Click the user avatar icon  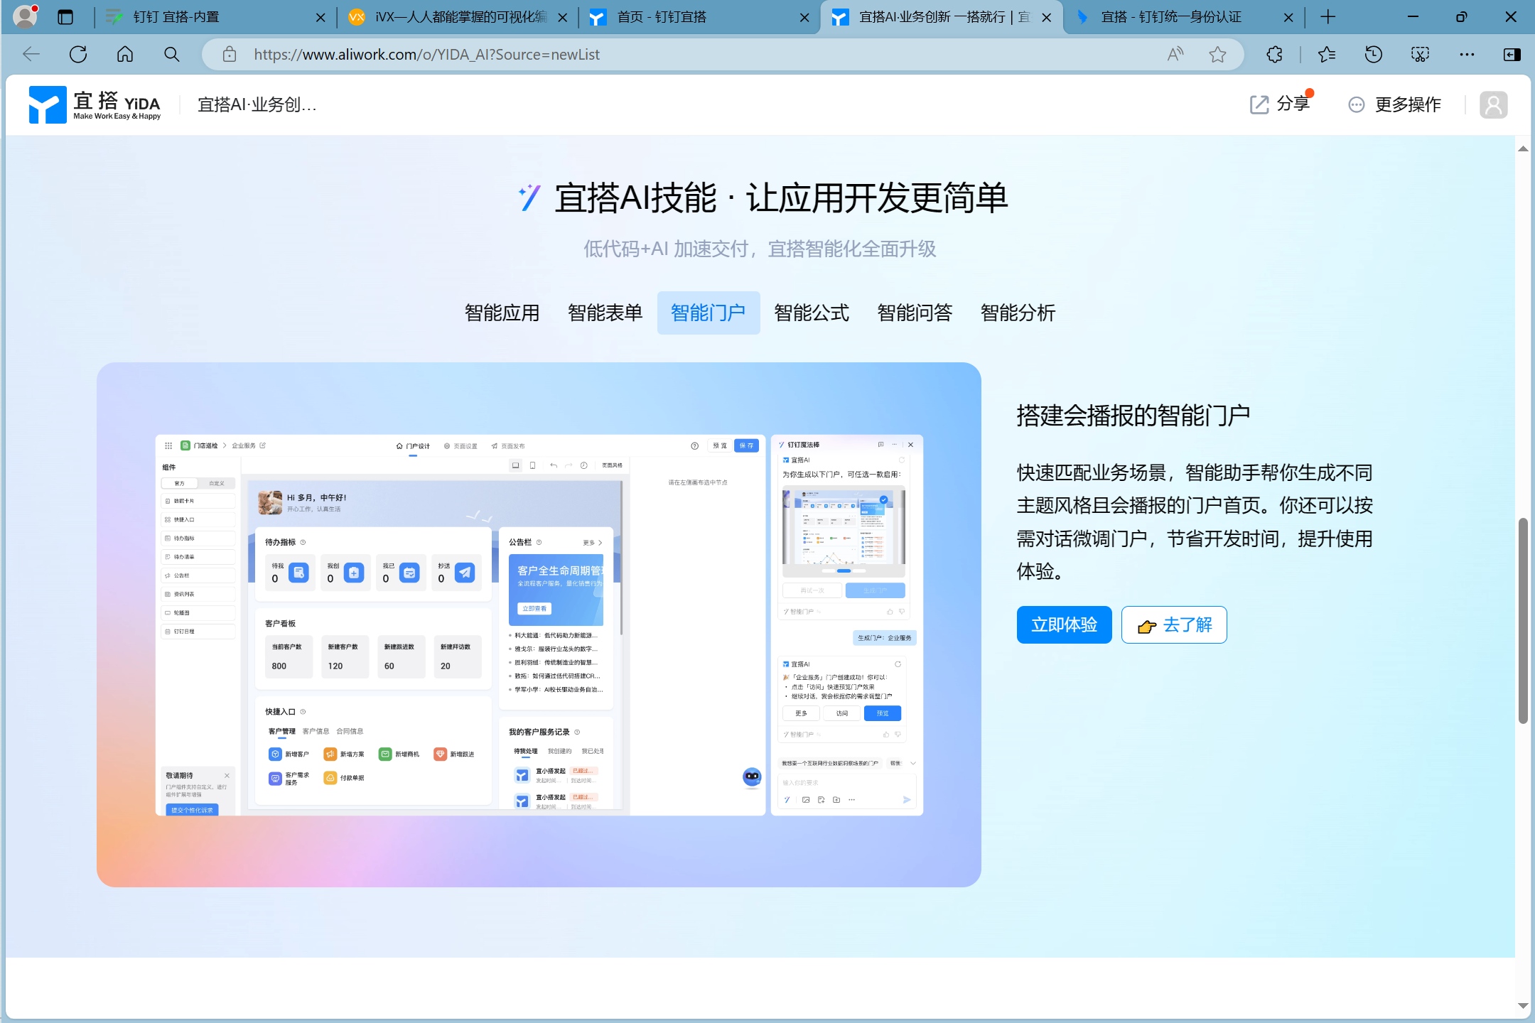[x=1493, y=104]
